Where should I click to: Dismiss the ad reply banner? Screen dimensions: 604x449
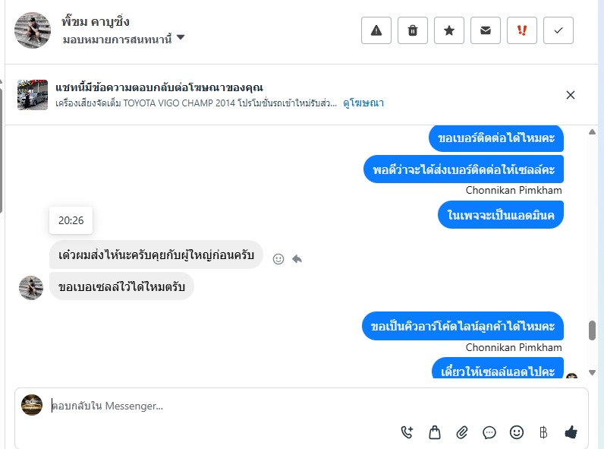(571, 95)
